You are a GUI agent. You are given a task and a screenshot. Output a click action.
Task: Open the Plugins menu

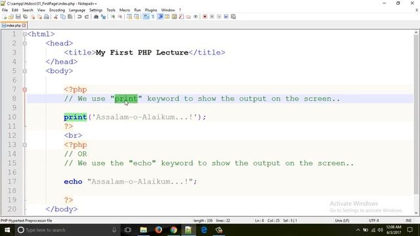151,10
